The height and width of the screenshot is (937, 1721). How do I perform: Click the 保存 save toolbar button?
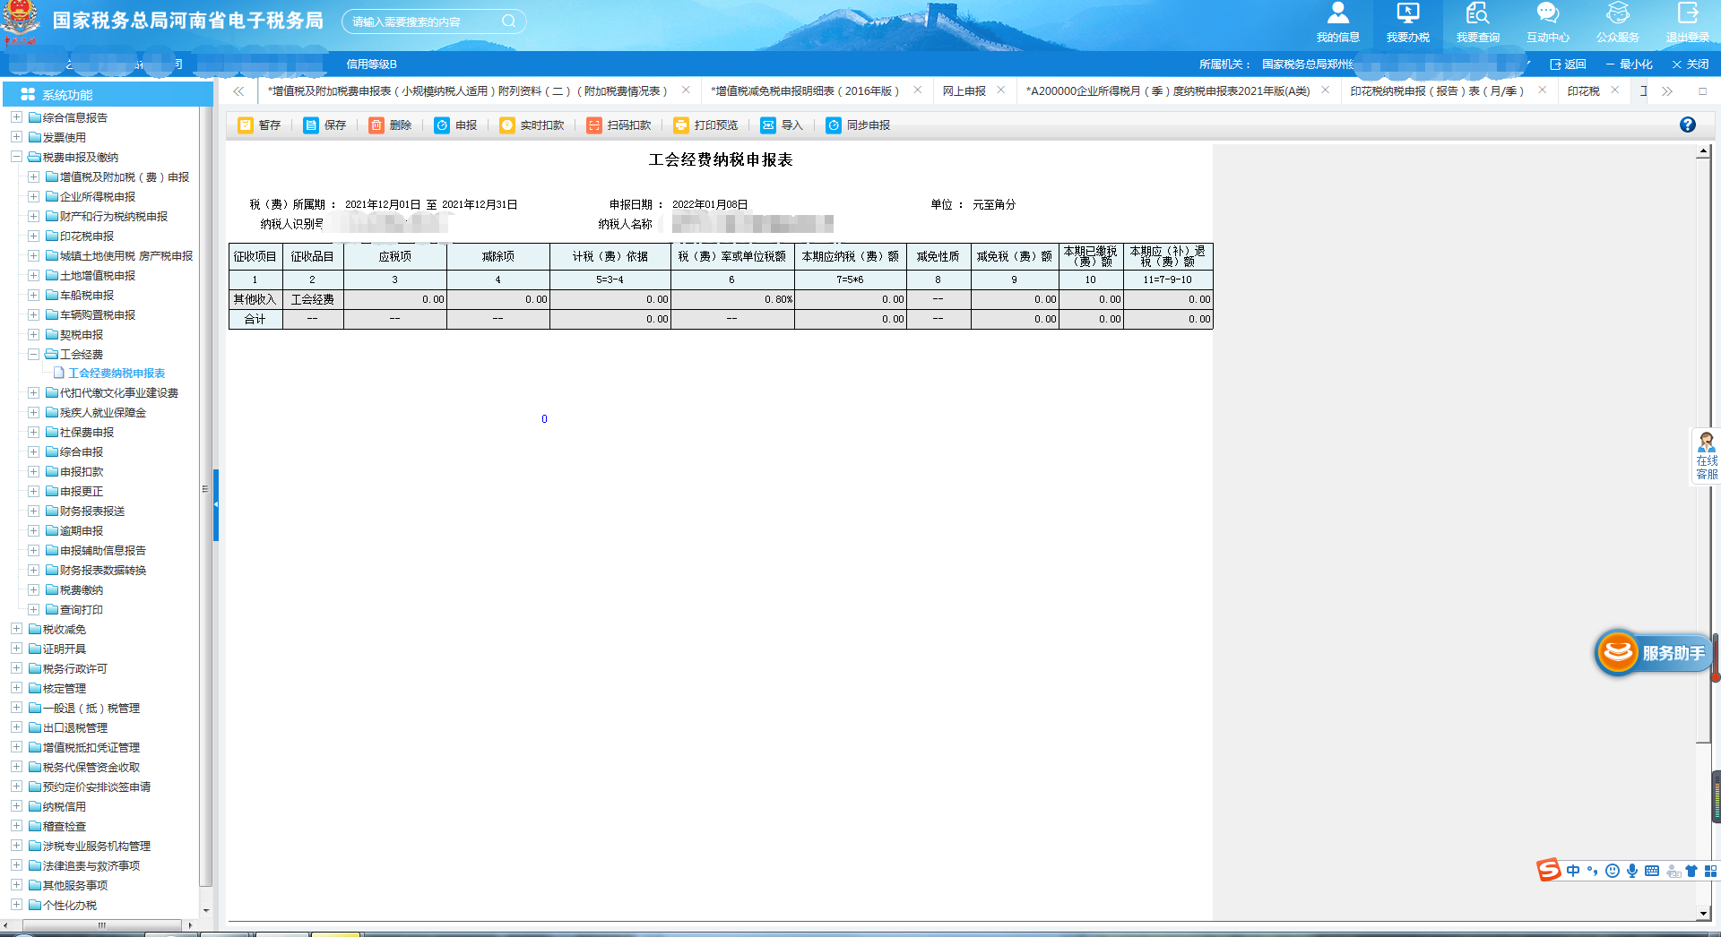pyautogui.click(x=324, y=125)
